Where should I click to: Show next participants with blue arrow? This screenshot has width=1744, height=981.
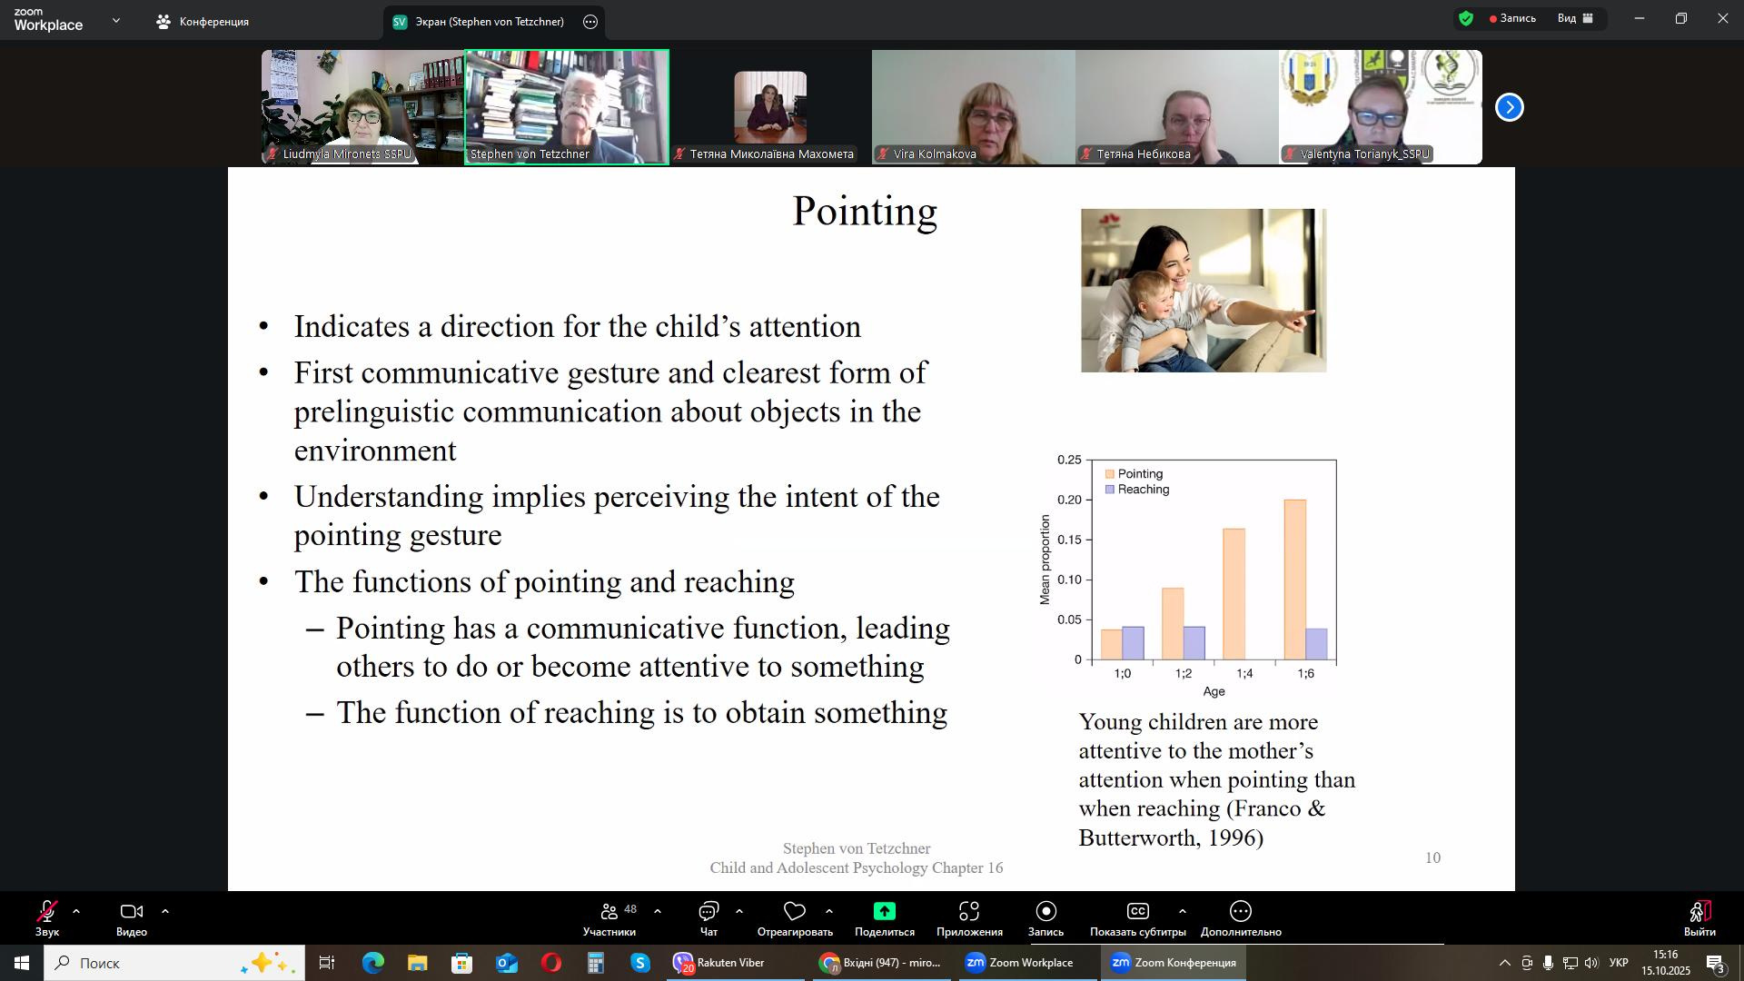click(x=1509, y=107)
